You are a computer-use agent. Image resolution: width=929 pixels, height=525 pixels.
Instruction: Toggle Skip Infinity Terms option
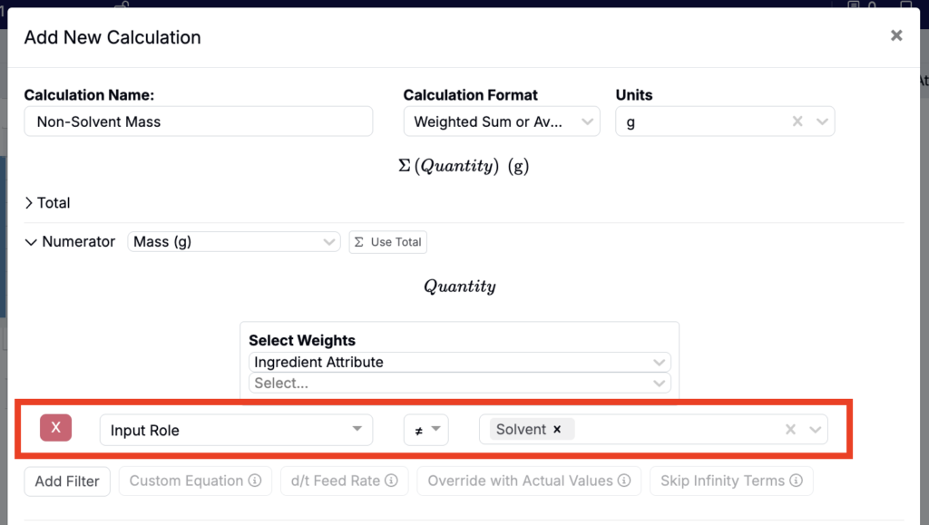pos(731,481)
